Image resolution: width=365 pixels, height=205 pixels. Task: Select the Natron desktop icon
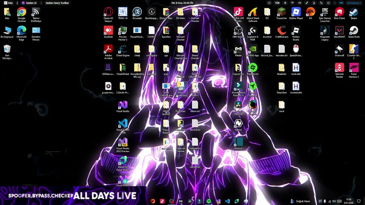[238, 125]
